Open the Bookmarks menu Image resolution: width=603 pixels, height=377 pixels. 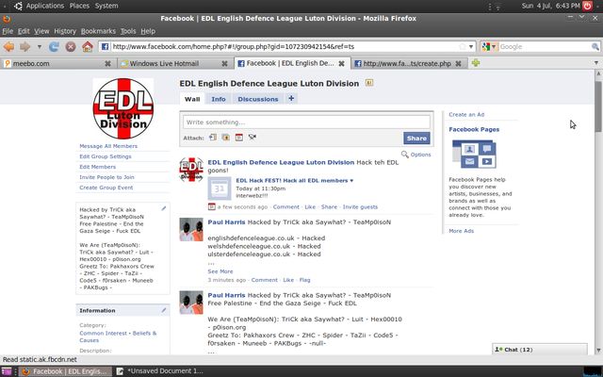tap(98, 31)
